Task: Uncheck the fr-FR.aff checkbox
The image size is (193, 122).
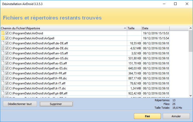Action: click(x=7, y=73)
